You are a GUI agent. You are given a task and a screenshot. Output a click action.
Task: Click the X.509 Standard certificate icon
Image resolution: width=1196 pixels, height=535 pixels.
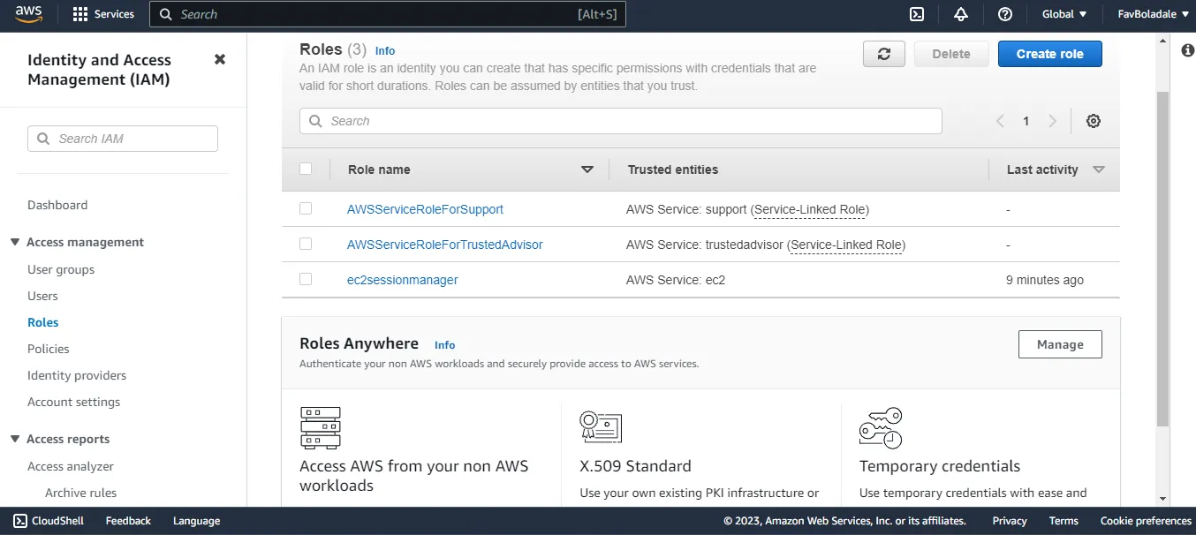tap(601, 428)
